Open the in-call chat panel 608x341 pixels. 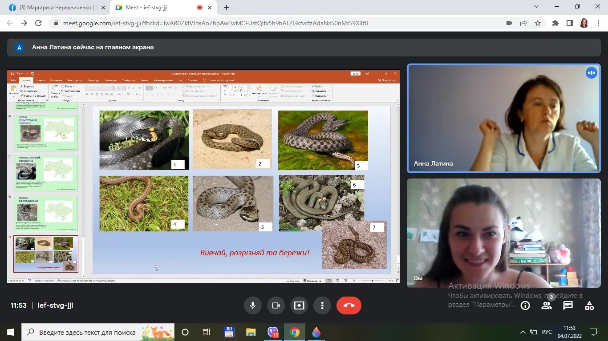(x=568, y=305)
